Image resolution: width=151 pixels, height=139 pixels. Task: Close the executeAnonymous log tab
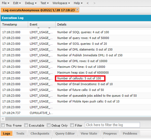77,10
